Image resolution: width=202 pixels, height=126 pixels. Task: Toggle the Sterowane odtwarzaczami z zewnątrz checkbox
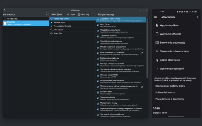pos(98,70)
